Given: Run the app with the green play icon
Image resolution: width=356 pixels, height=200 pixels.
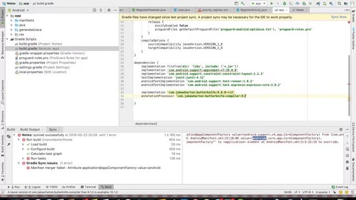Looking at the screenshot, I should tap(271, 3).
